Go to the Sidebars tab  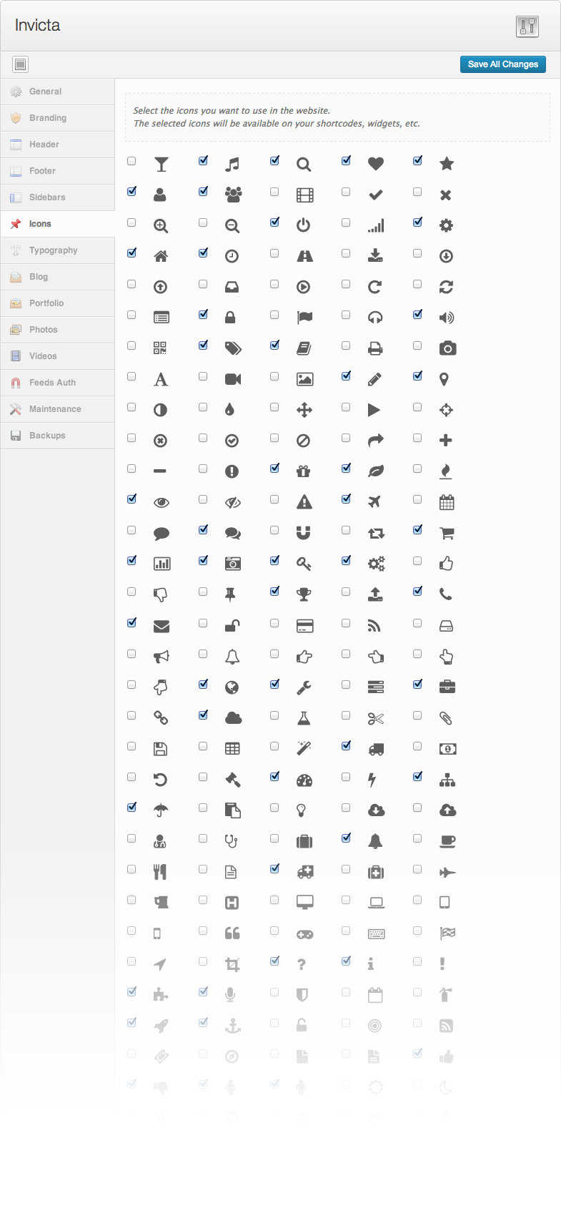(57, 197)
